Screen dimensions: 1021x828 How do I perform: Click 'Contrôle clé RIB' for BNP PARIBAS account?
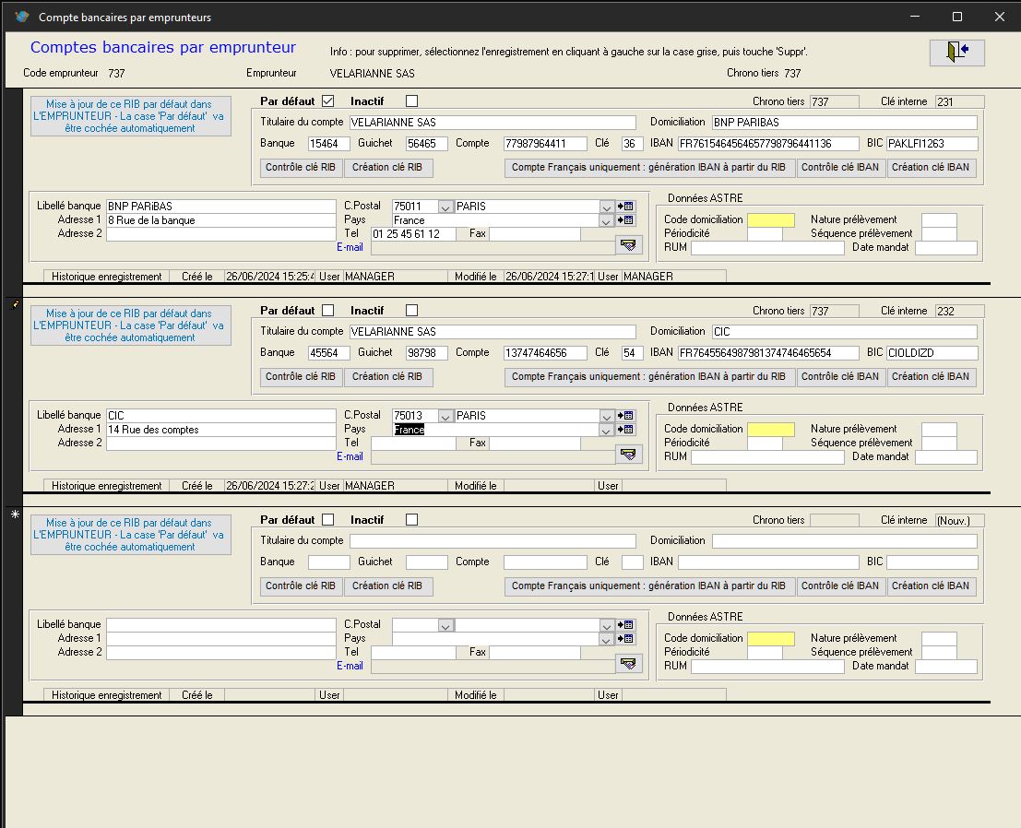click(301, 167)
